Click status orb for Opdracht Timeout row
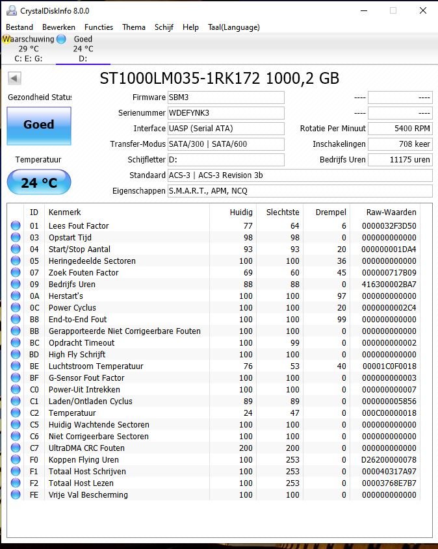The height and width of the screenshot is (549, 438). pyautogui.click(x=16, y=342)
